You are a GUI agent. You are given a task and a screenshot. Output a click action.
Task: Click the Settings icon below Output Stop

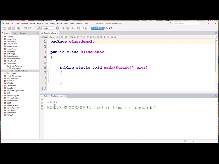42,109
